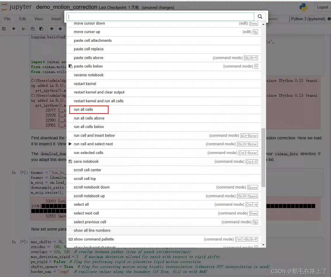Image resolution: width=331 pixels, height=277 pixels.
Task: Select paste cells above command
Action: click(164, 58)
